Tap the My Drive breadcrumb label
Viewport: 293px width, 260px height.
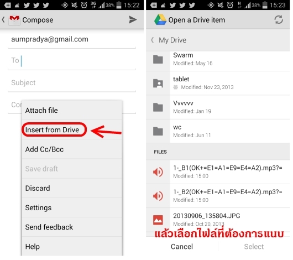172,40
